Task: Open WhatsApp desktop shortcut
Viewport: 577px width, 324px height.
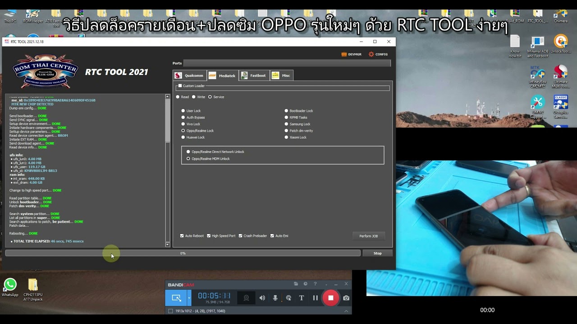Action: pos(10,288)
